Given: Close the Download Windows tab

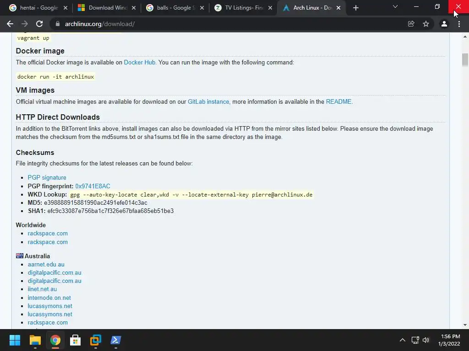Looking at the screenshot, I should (x=134, y=8).
